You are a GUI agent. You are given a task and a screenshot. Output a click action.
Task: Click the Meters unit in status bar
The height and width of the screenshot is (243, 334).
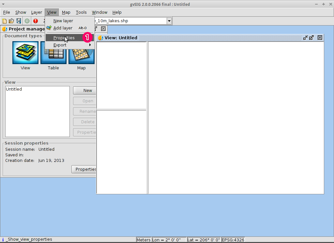coord(144,240)
